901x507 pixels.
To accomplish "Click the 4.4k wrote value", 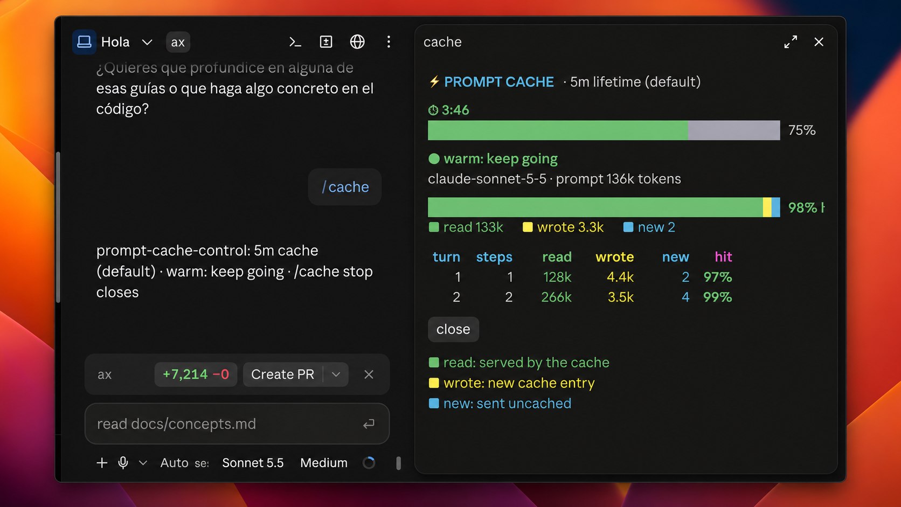I will [x=620, y=277].
